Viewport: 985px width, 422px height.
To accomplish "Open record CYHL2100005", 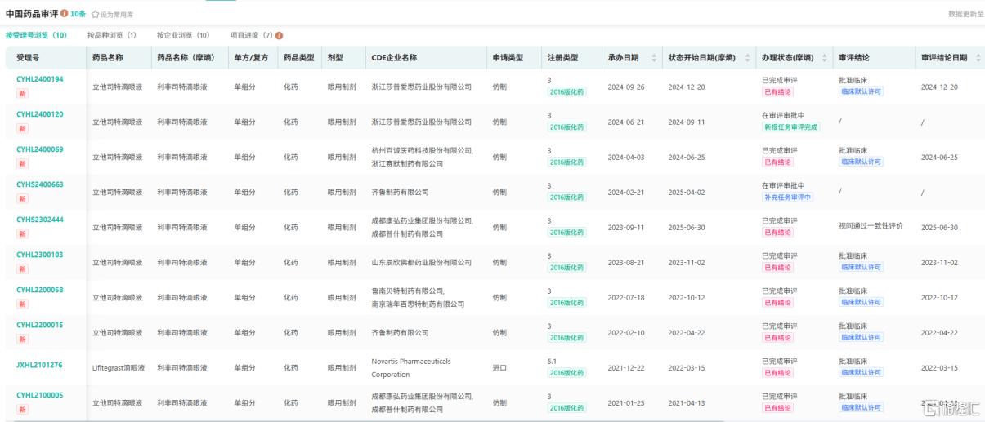I will pos(40,395).
